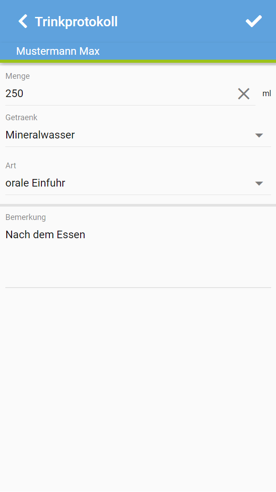Tap the Bemerkung field label
Screen dimensions: 276x492
click(x=25, y=217)
